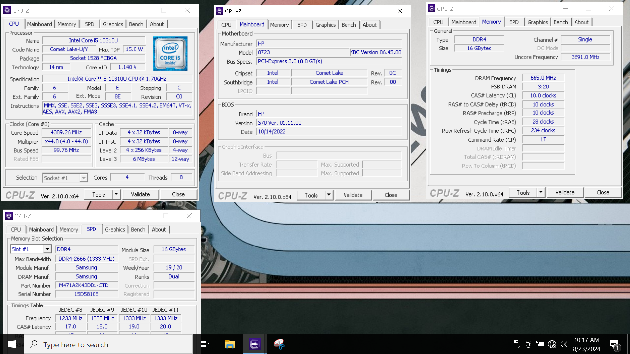Expand Tools dropdown arrow in Mainboard window
Viewport: 630px width, 354px height.
point(329,195)
